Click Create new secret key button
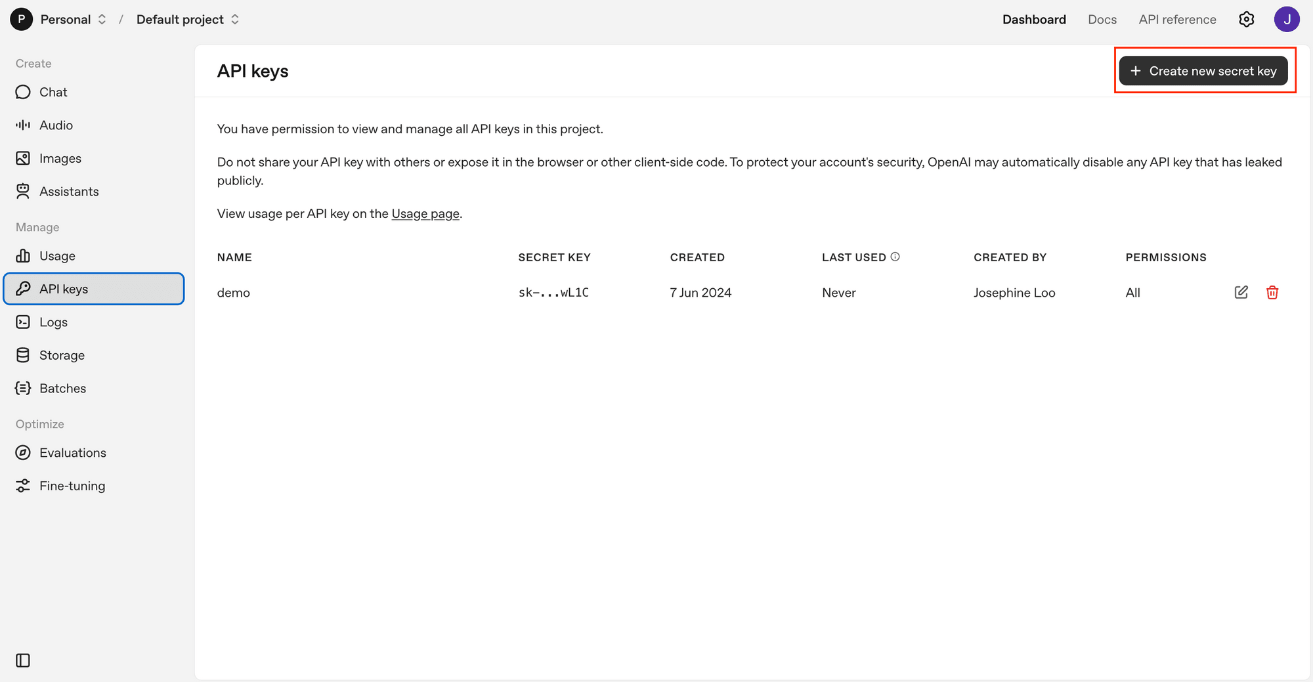Screen dimensions: 1313x682 [1203, 71]
